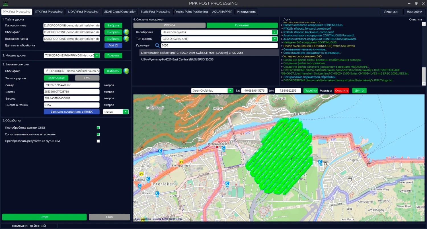Screen dimensions: 427x229
Task: Click the Проекция search field containing 2056
Action: click(219, 46)
